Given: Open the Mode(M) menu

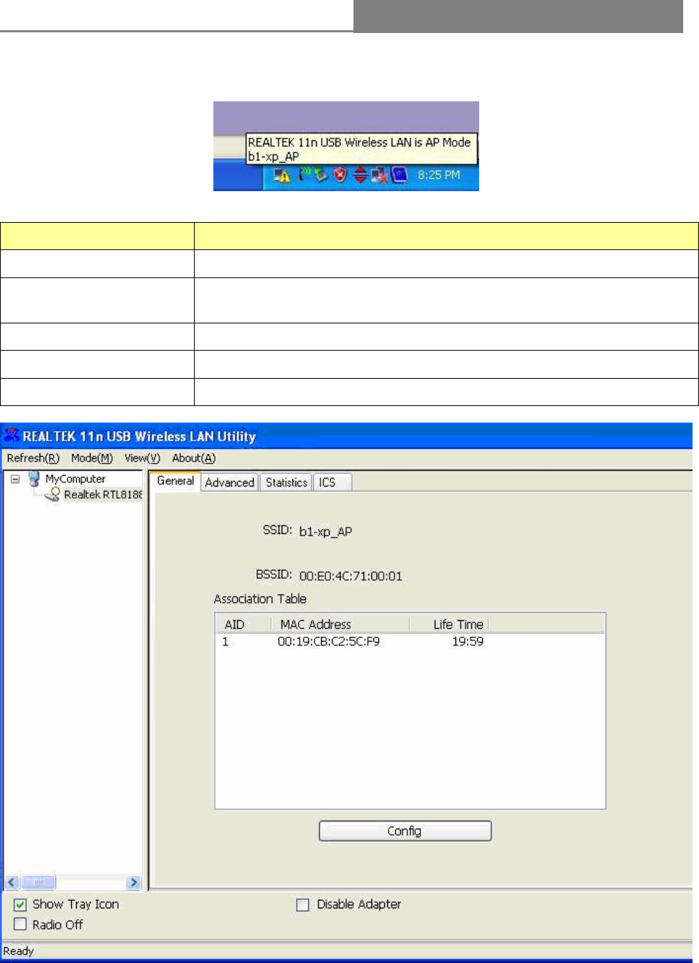Looking at the screenshot, I should (92, 458).
